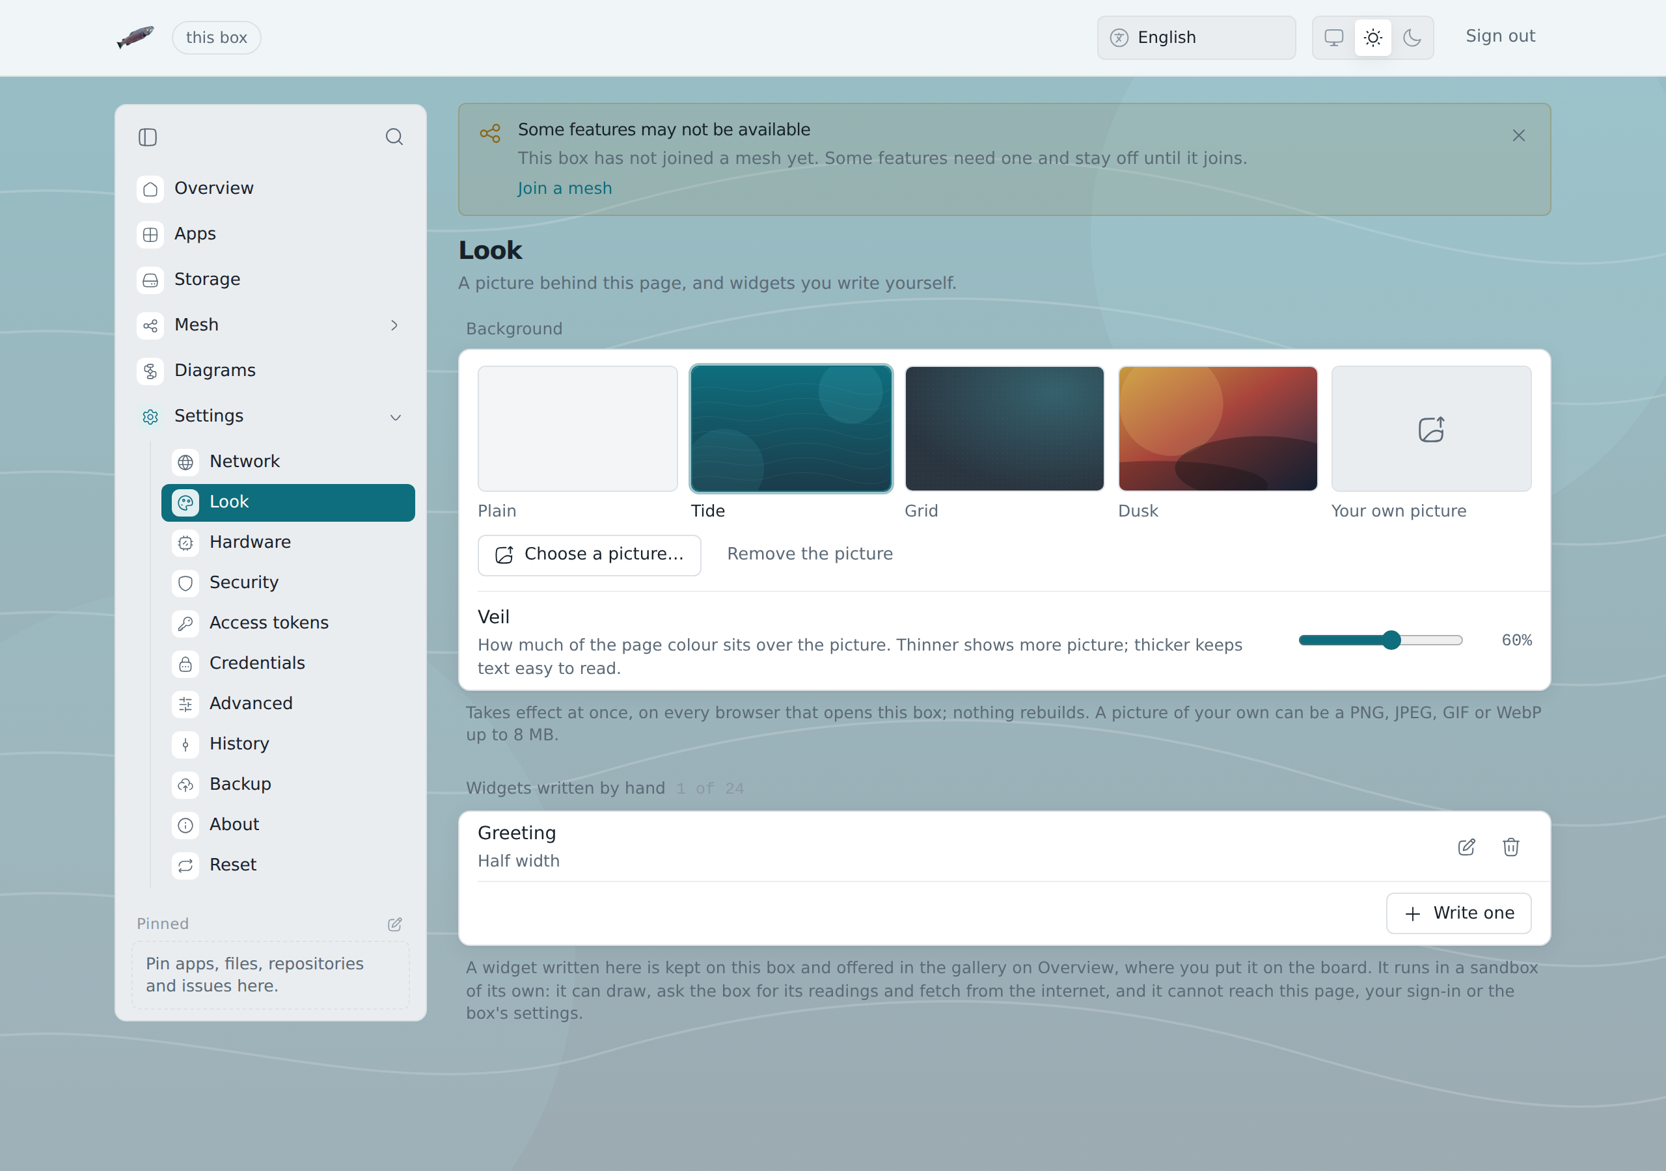The image size is (1666, 1171).
Task: Switch to light theme mode
Action: point(1373,38)
